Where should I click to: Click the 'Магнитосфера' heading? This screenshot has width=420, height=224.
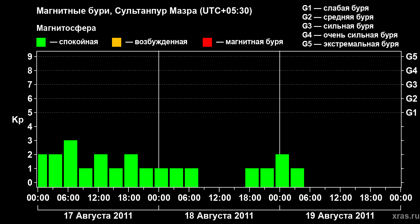pos(66,28)
